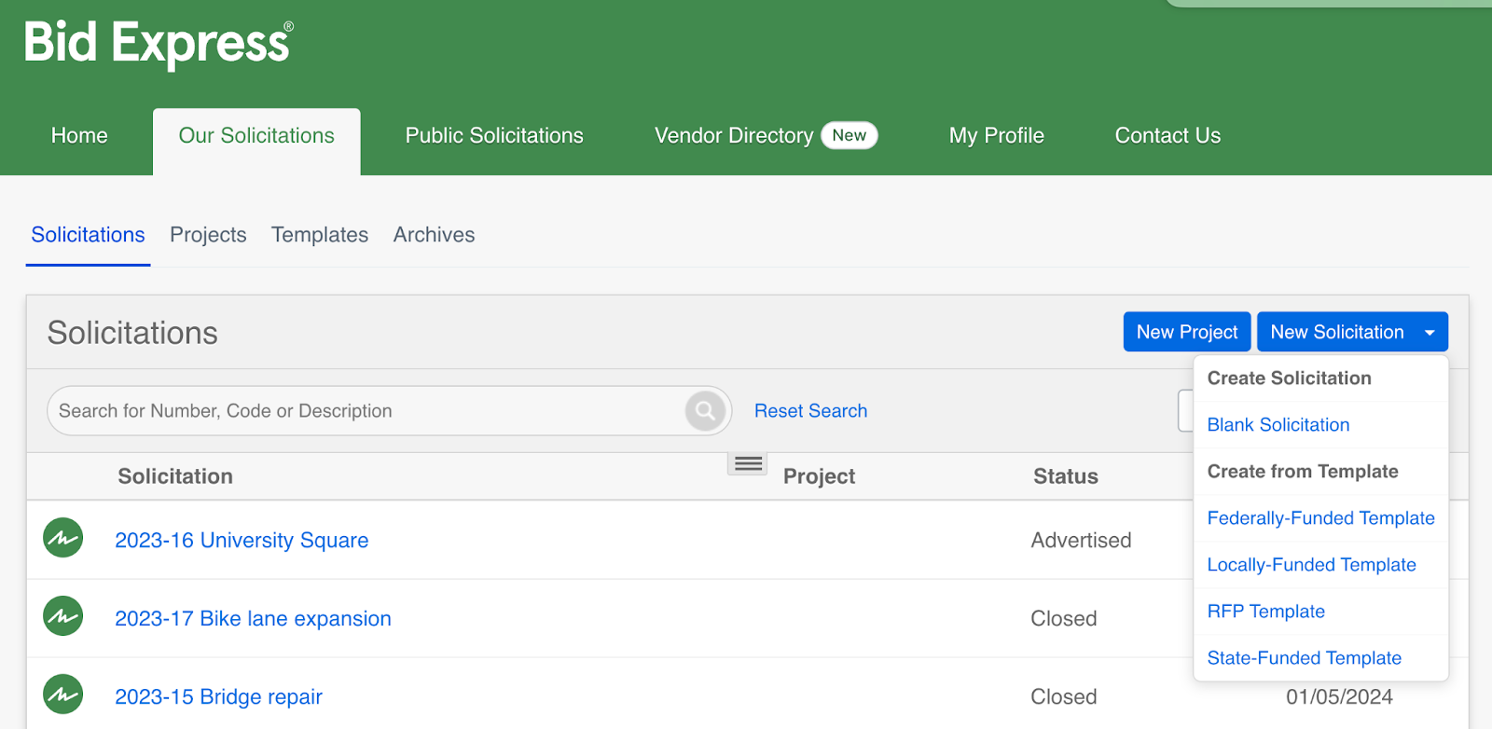
Task: Focus the solicitation search input field
Action: 364,411
